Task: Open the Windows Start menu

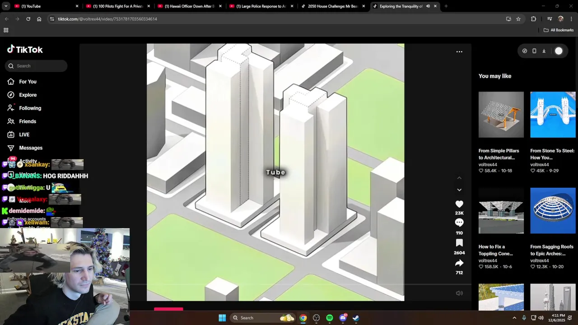Action: click(x=222, y=318)
